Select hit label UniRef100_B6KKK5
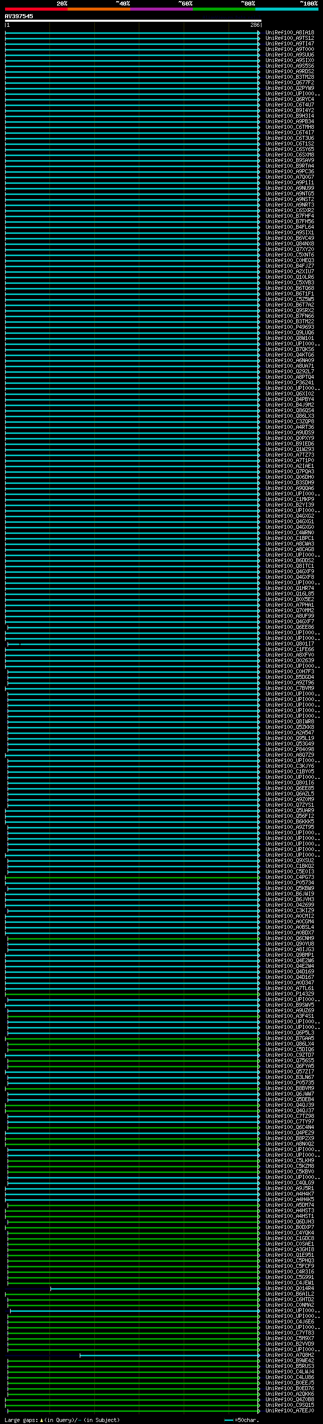 click(x=290, y=821)
